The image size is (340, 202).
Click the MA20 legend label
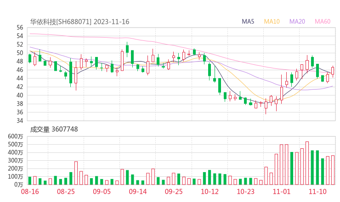297,22
